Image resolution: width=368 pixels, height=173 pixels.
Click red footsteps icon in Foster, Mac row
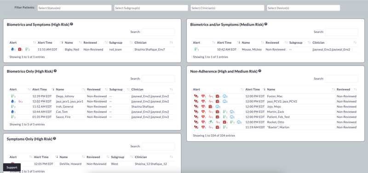point(196,96)
